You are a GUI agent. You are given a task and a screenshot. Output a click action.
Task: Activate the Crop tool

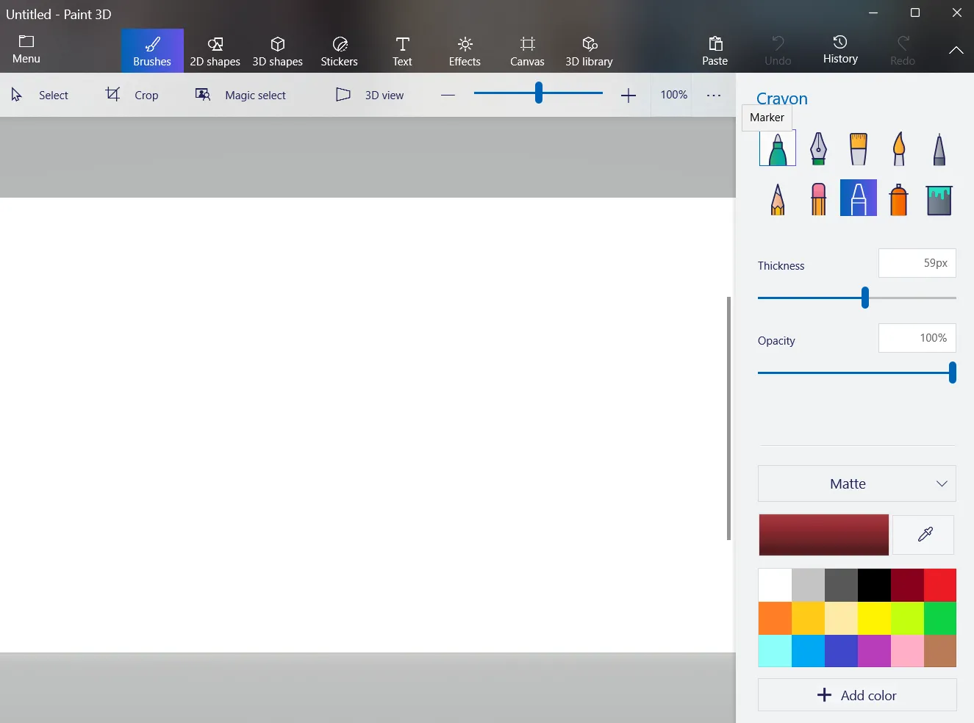tap(133, 95)
